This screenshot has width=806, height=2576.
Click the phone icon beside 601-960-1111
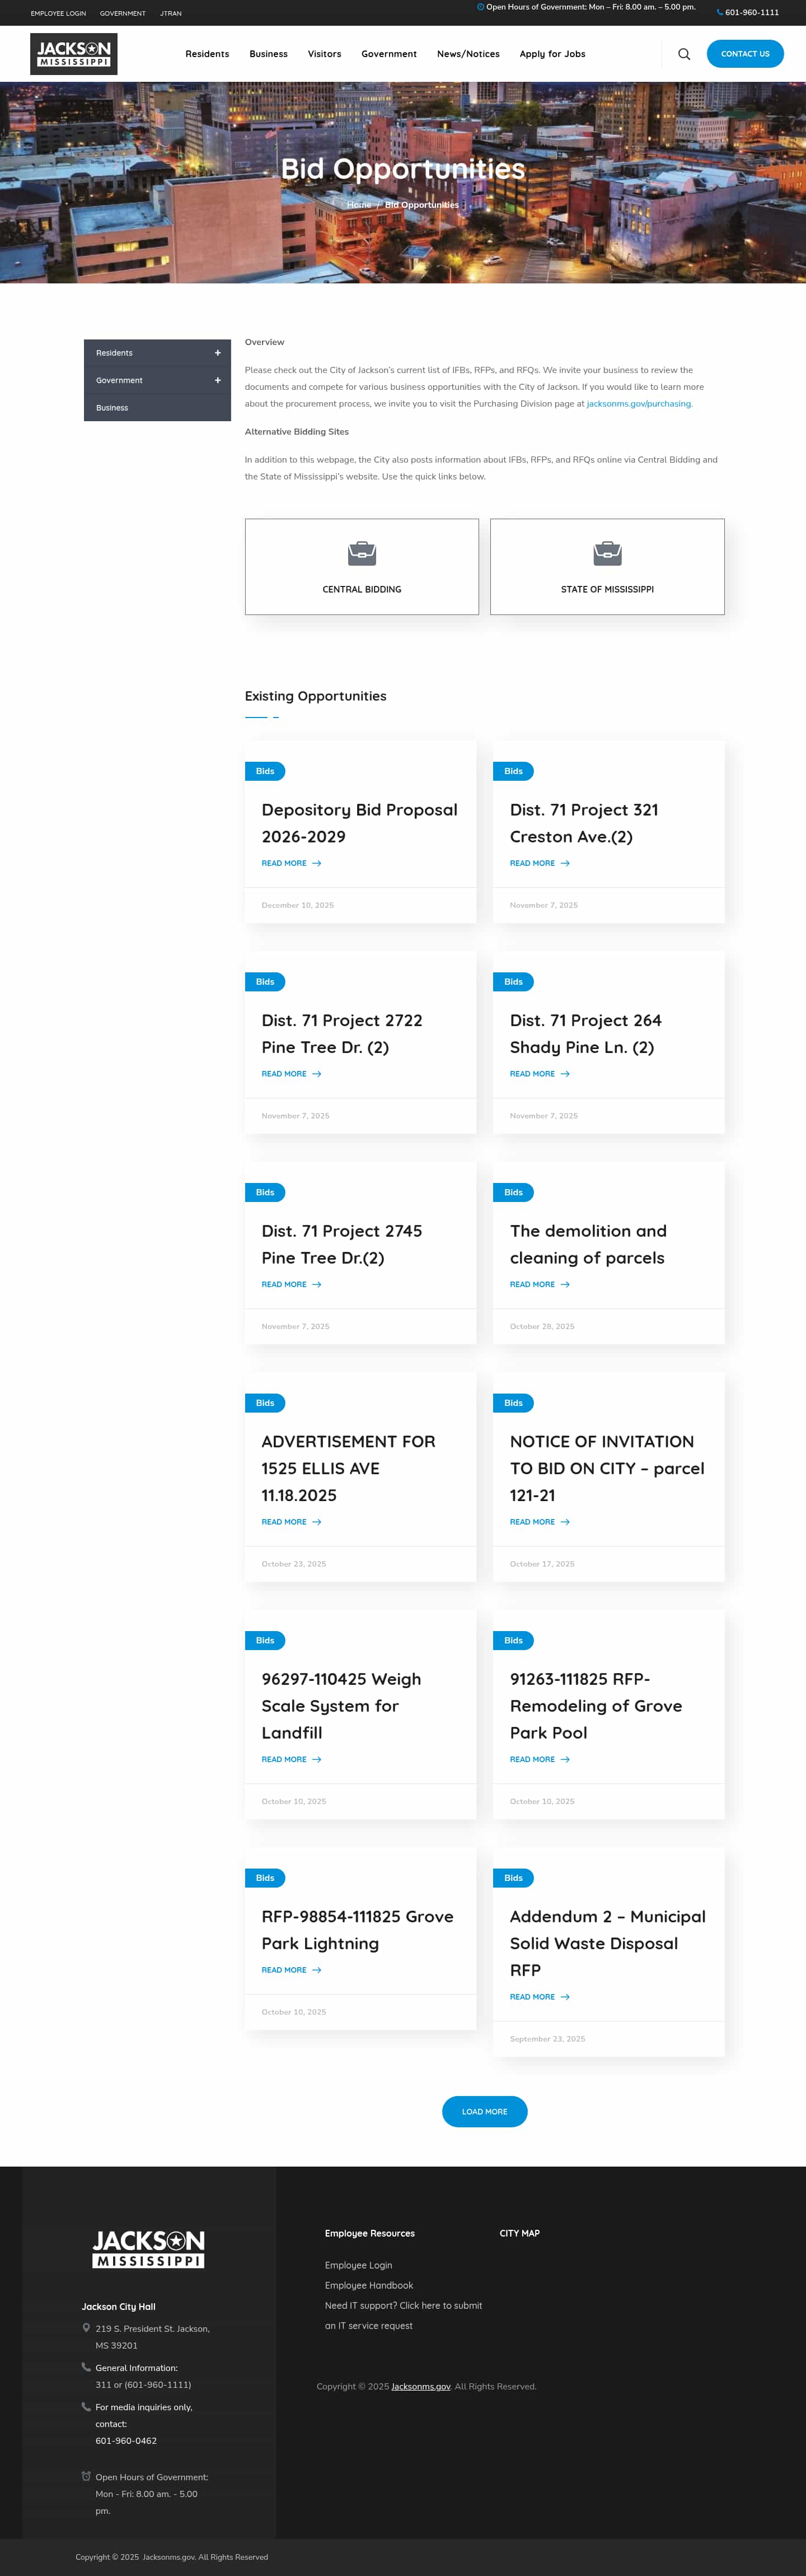pyautogui.click(x=719, y=13)
